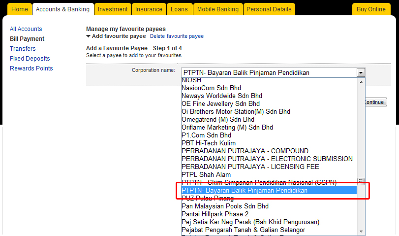Viewport: 399px width, 236px height.
Task: Open the Home tab
Action: tap(20, 9)
